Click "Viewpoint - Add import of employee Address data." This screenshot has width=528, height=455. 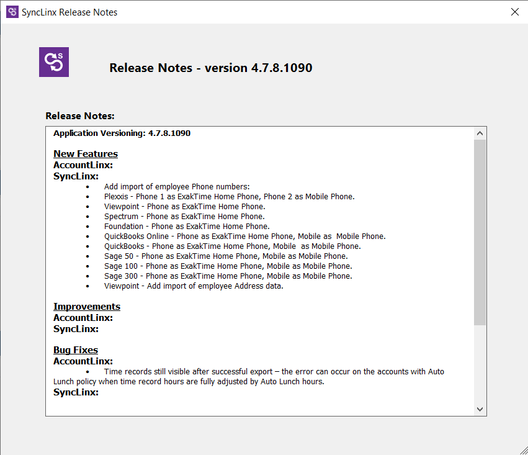click(194, 286)
